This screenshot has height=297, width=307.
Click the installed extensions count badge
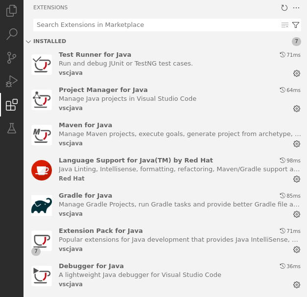(296, 42)
